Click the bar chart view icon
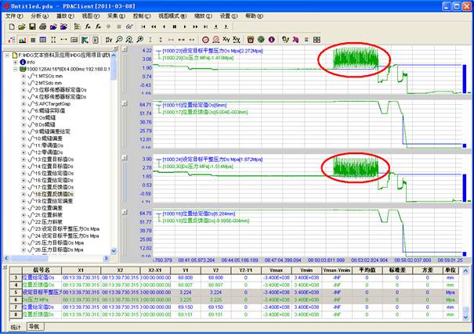This screenshot has width=474, height=334. click(x=21, y=39)
